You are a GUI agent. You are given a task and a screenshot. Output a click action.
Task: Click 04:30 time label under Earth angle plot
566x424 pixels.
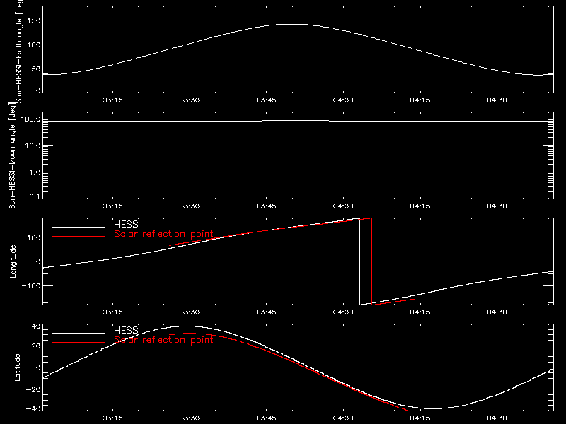(x=497, y=100)
